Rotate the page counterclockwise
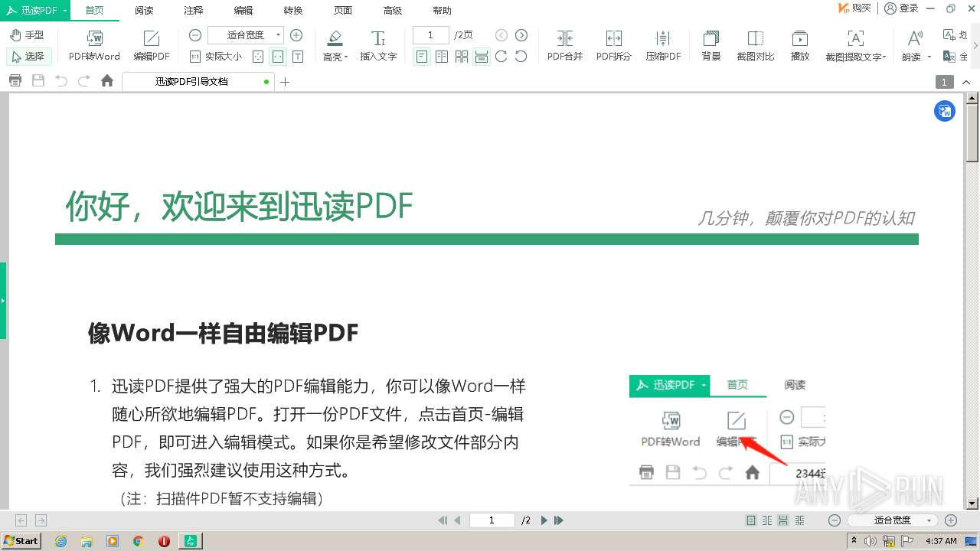Viewport: 980px width, 551px height. (x=521, y=56)
